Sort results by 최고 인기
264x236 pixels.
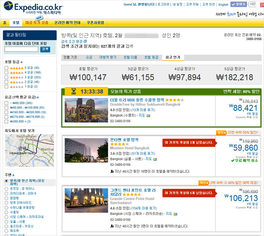173,57
